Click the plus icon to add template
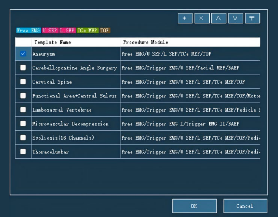Viewport: 278px width, 217px height. pyautogui.click(x=184, y=19)
